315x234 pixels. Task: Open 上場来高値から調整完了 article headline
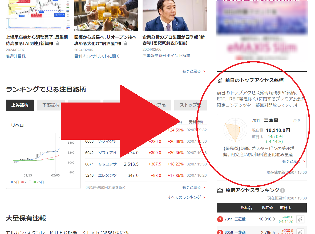click(x=37, y=40)
